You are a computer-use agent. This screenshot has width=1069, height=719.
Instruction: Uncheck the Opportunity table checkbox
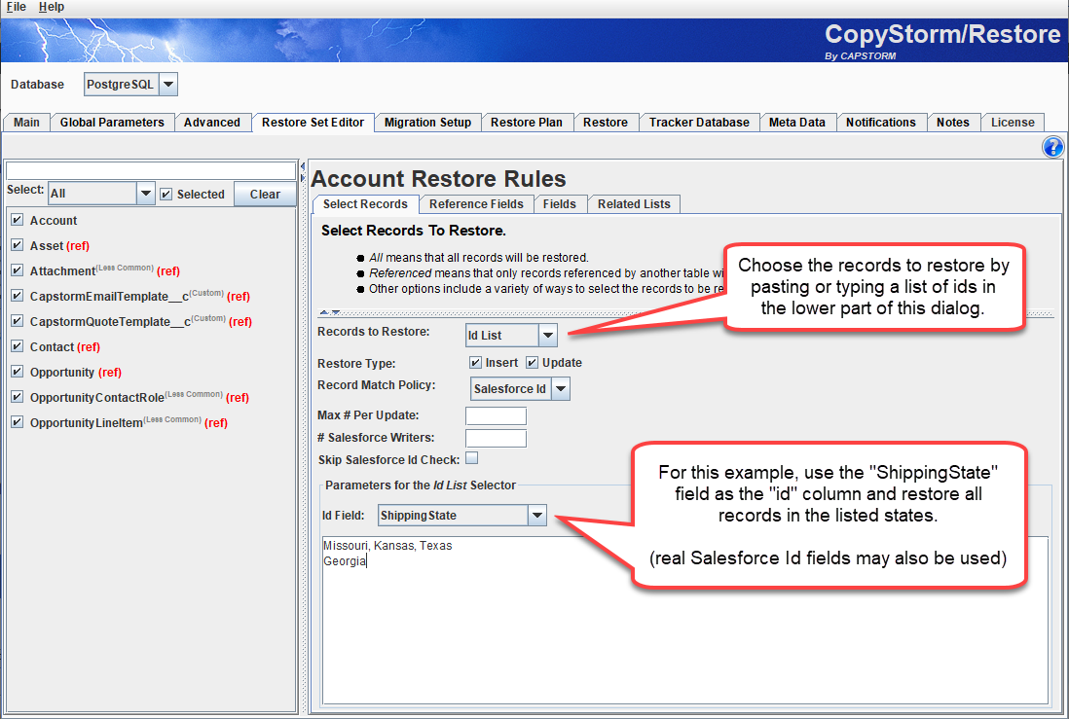pyautogui.click(x=18, y=372)
